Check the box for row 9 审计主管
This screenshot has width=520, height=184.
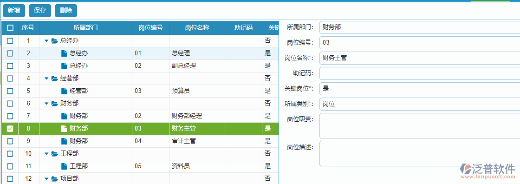pos(10,141)
